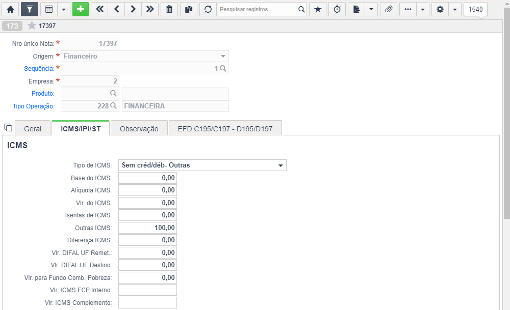
Task: Click the Produto link label
Action: (x=43, y=94)
